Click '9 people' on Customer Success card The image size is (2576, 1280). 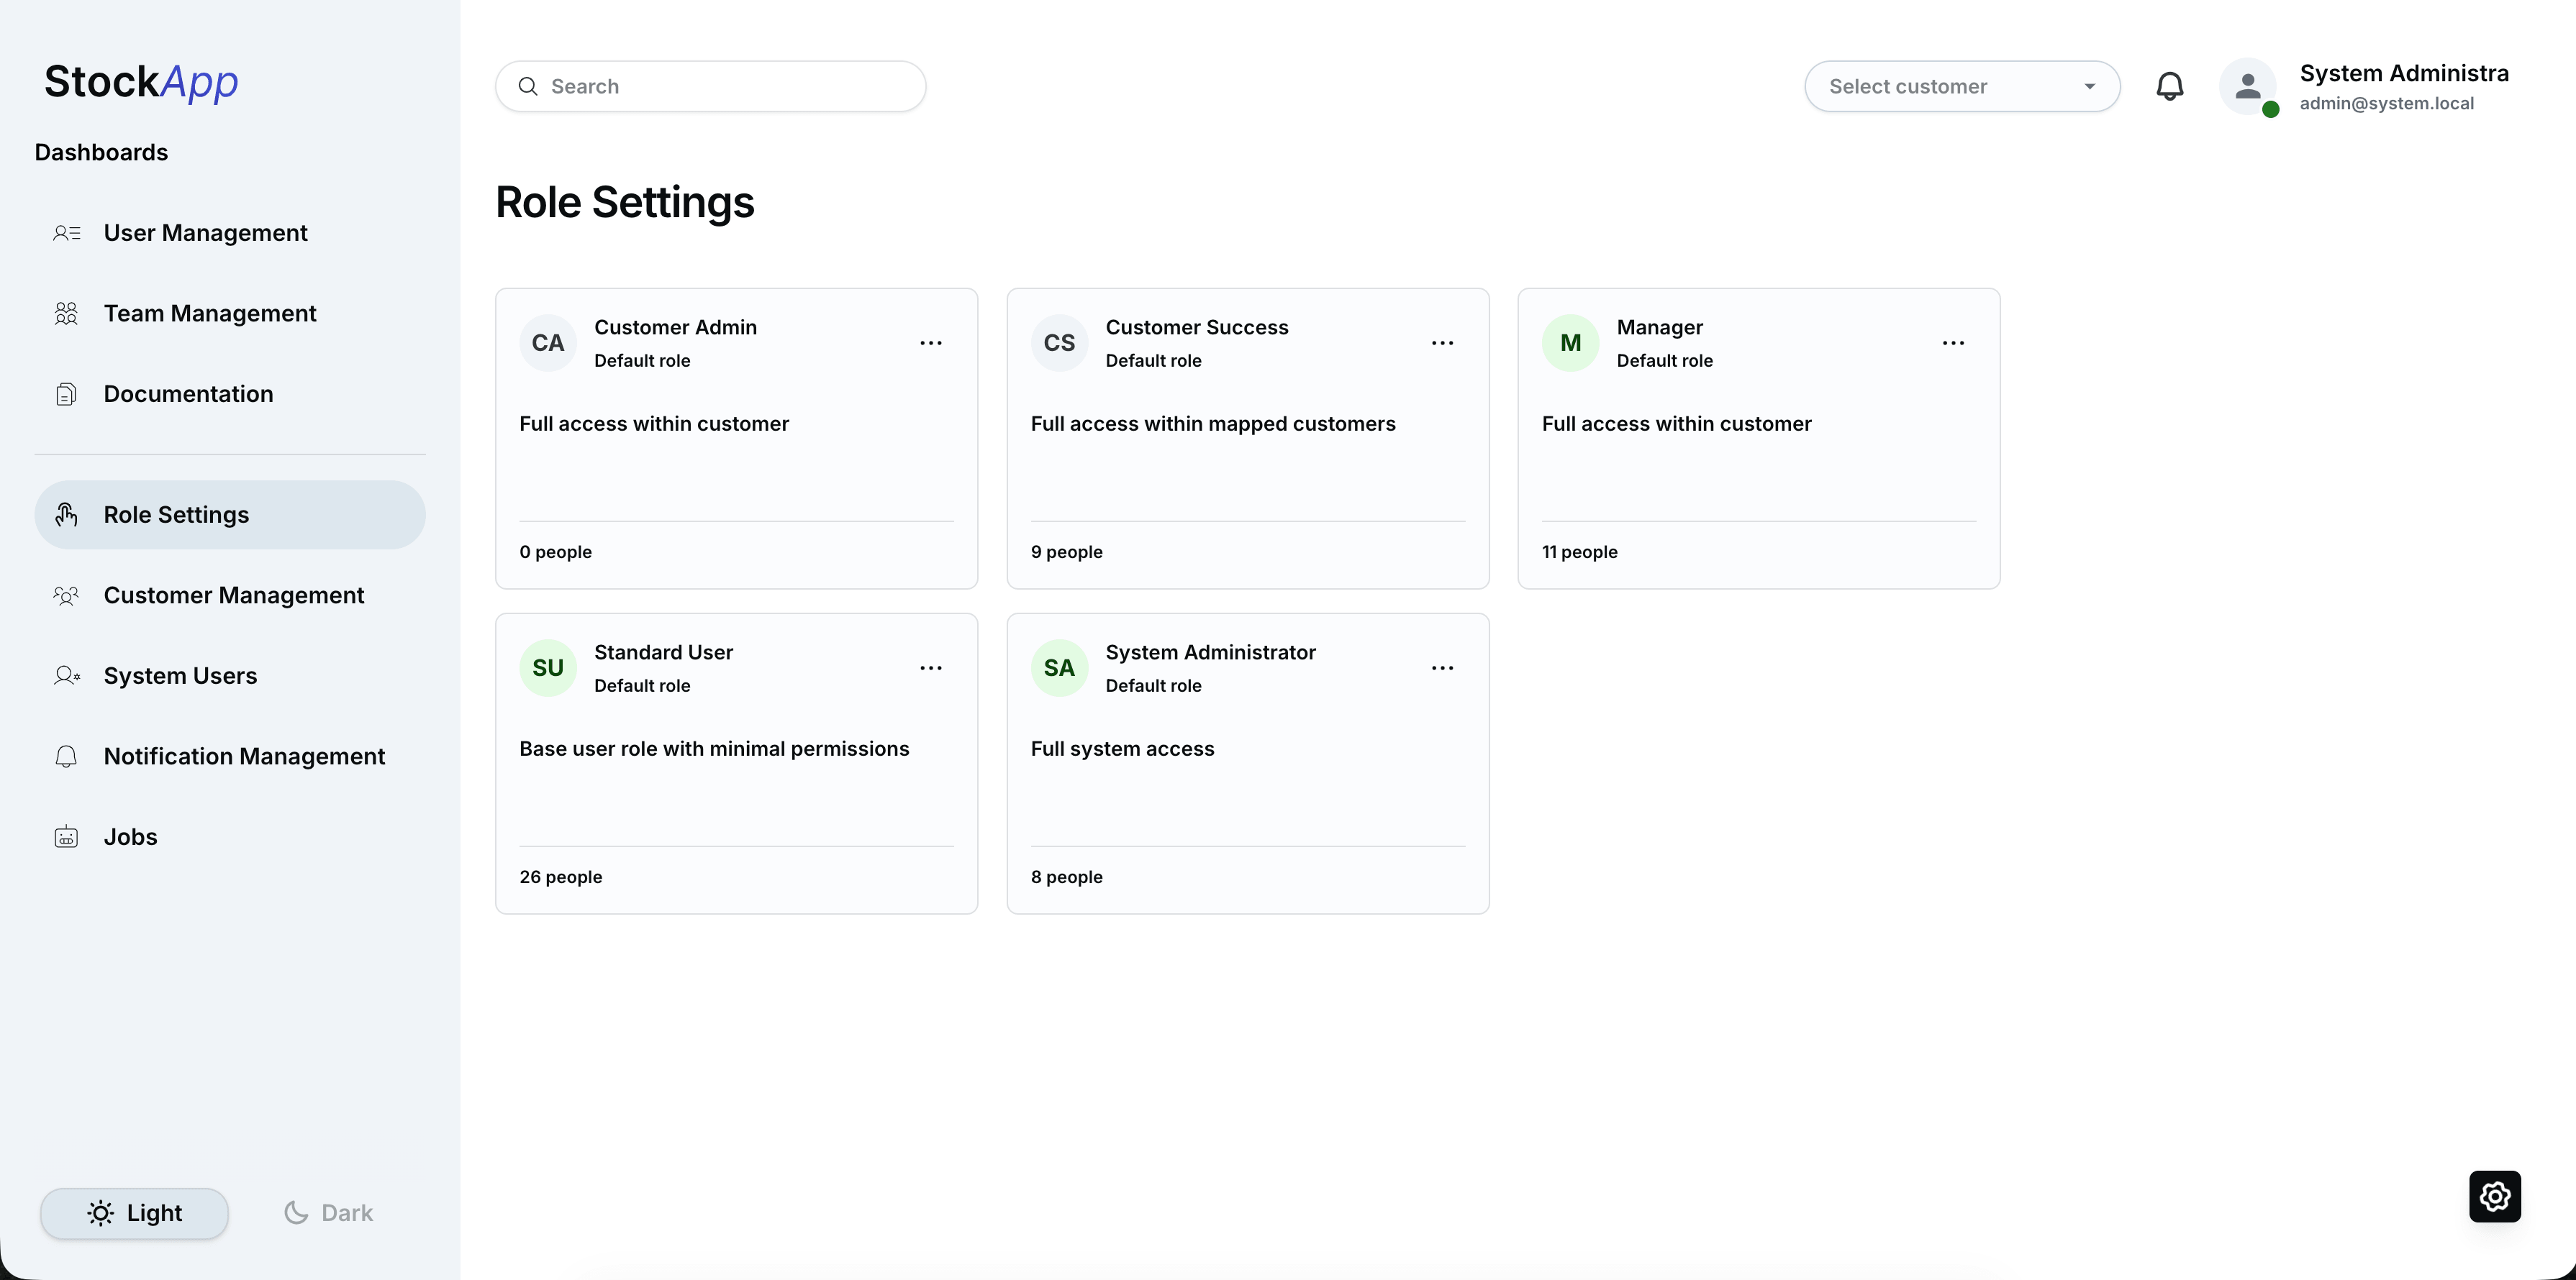1067,552
